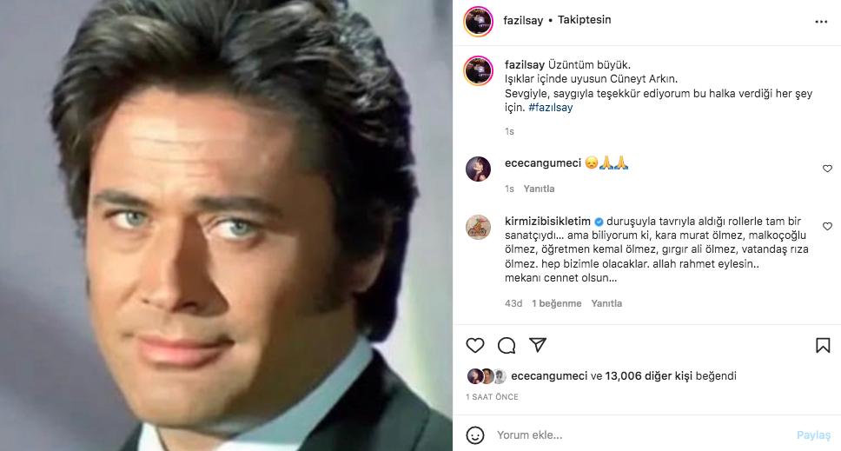The width and height of the screenshot is (841, 451).
Task: Like the post with the heart icon
Action: [x=475, y=345]
